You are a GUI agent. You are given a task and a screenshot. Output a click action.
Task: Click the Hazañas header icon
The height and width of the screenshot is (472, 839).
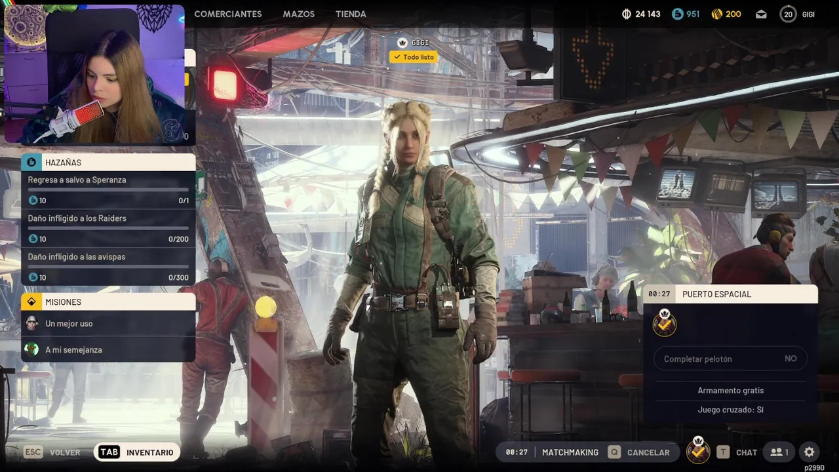coord(31,162)
